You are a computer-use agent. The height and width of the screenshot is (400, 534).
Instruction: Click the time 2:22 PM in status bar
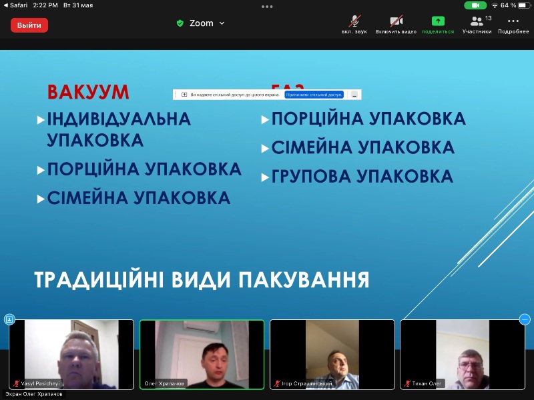point(45,5)
